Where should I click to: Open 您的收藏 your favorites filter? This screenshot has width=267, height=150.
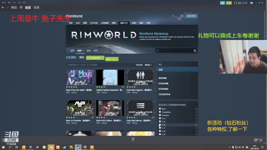pos(163,78)
